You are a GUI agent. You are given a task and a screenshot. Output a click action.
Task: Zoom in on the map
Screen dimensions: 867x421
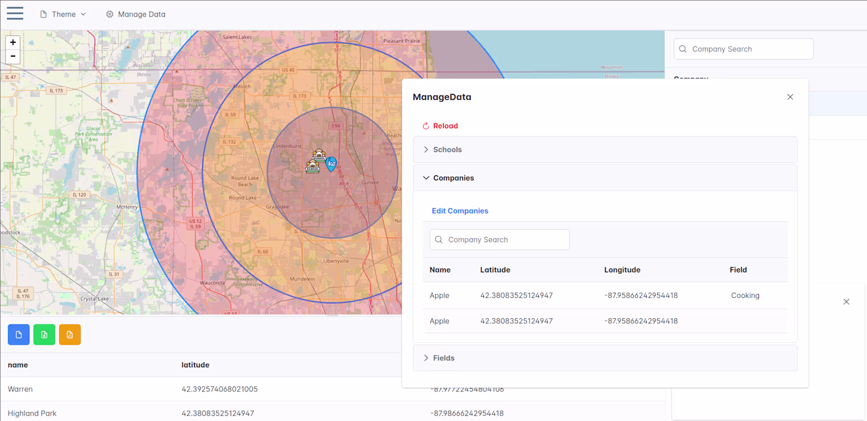[13, 42]
